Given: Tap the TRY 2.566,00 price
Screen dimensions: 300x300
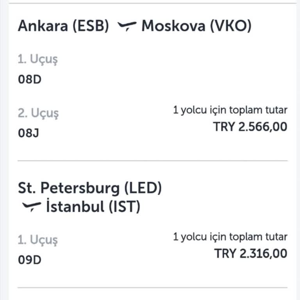Looking at the screenshot, I should [x=250, y=127].
